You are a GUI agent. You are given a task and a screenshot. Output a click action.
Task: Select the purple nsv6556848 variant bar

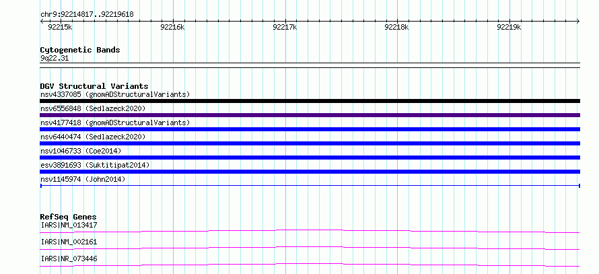point(310,115)
